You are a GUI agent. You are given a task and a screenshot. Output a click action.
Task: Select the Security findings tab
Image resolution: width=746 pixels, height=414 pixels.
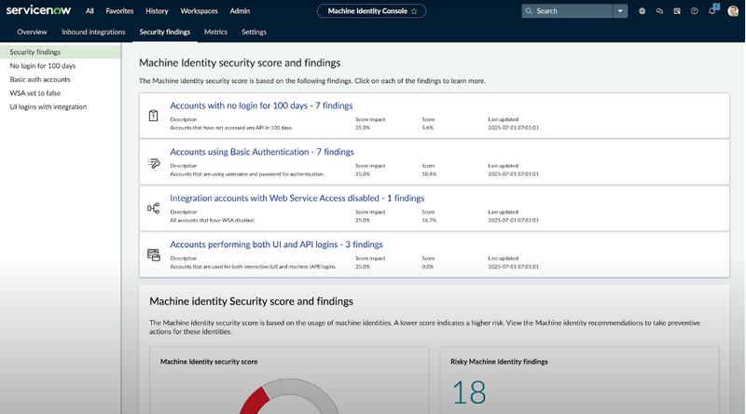165,32
